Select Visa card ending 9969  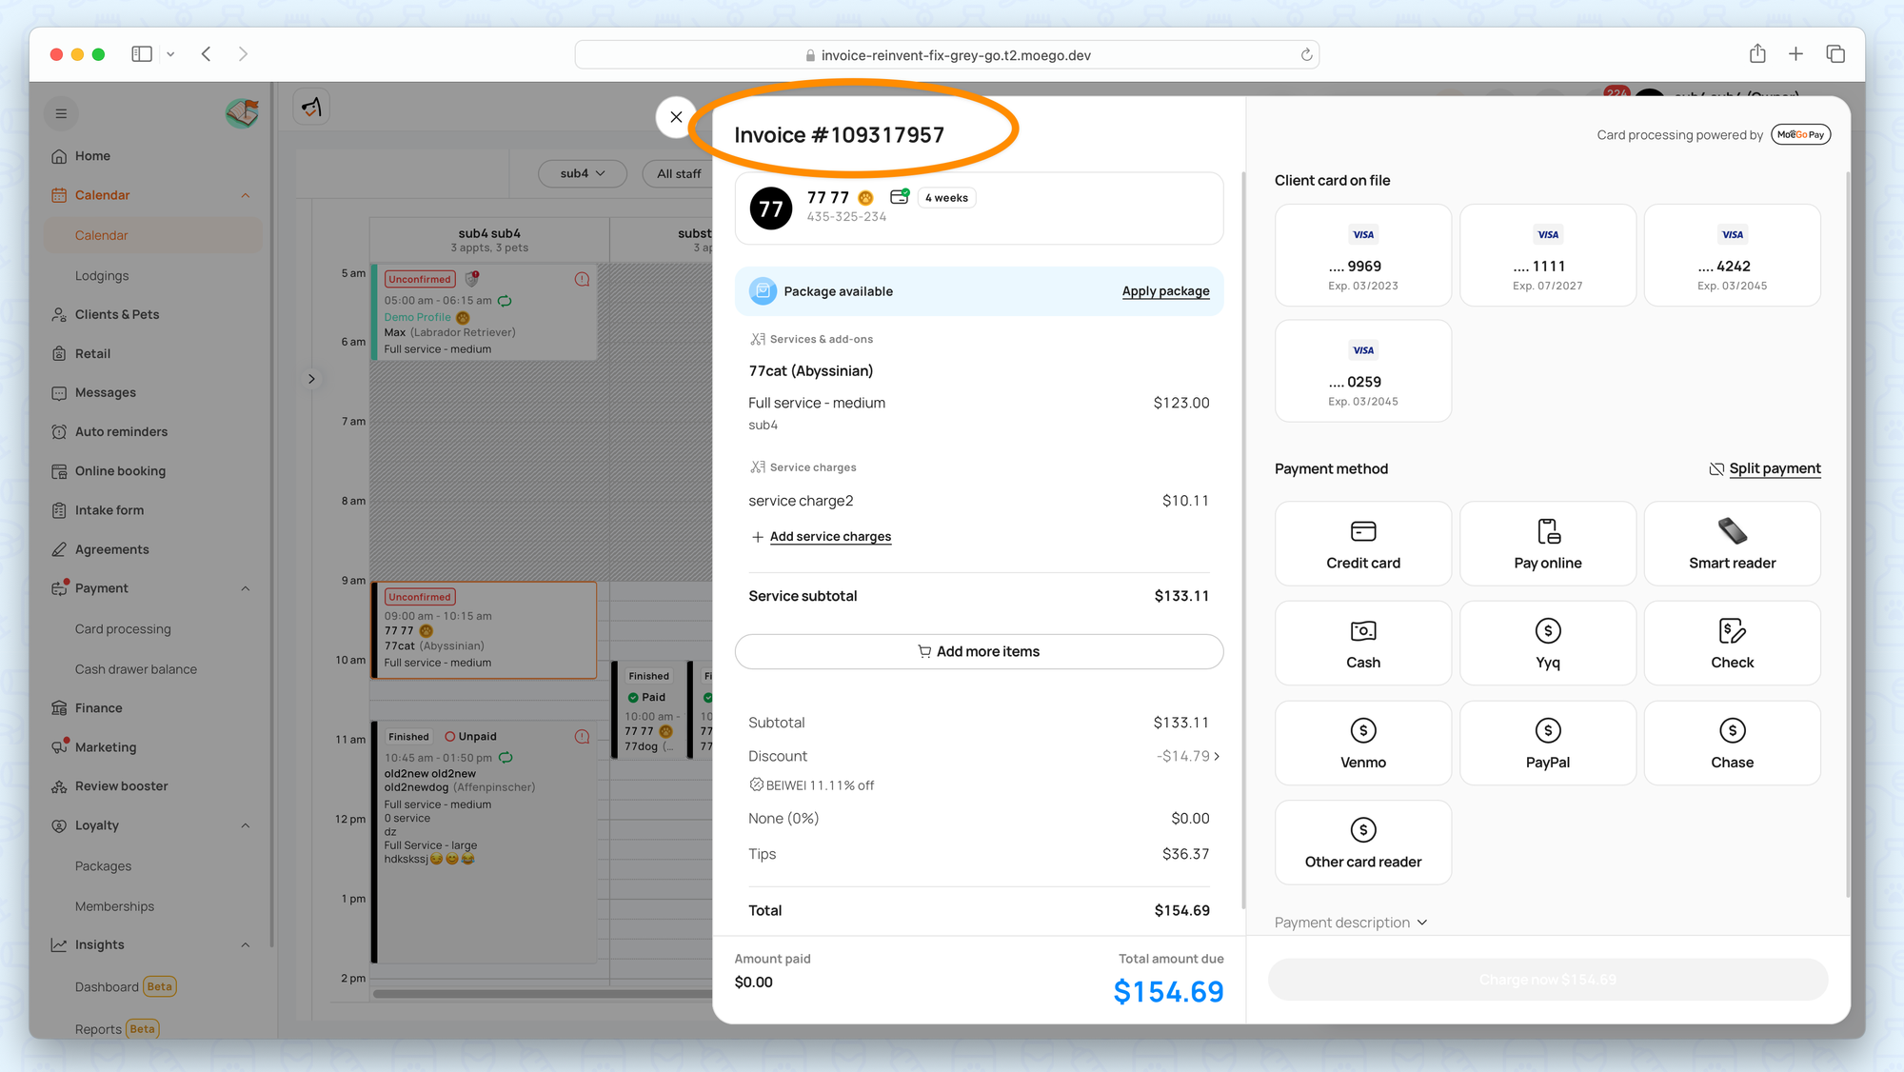[1362, 255]
